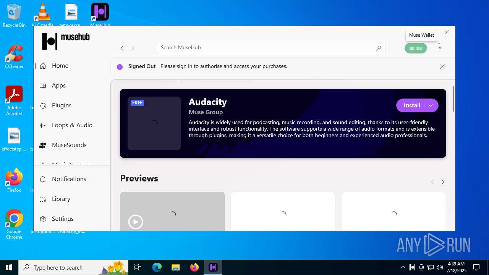Play the first preview video
The height and width of the screenshot is (275, 489).
tap(136, 222)
